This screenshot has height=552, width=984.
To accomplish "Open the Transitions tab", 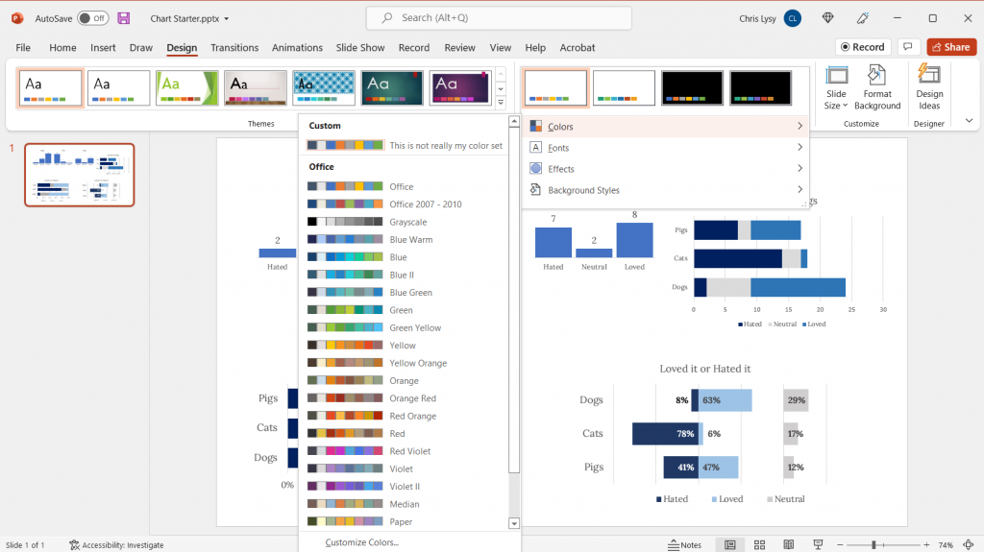I will tap(234, 48).
